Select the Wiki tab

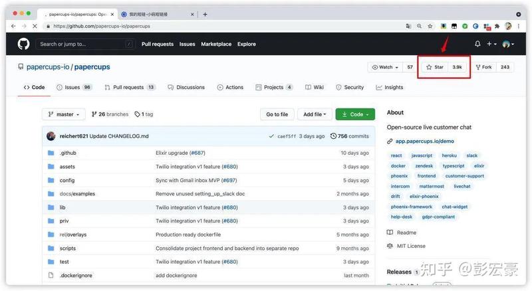pos(315,87)
